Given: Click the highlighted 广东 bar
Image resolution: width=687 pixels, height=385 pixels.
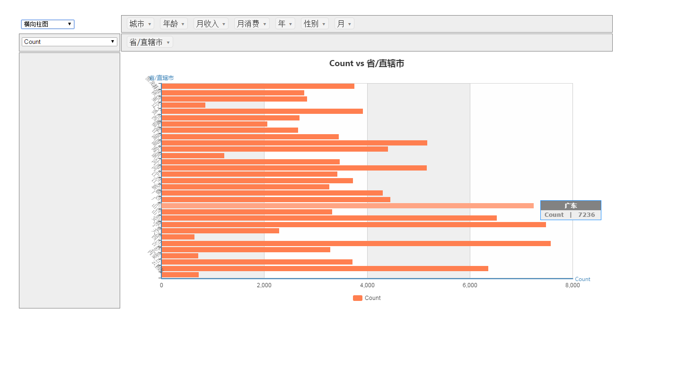Looking at the screenshot, I should pyautogui.click(x=347, y=205).
